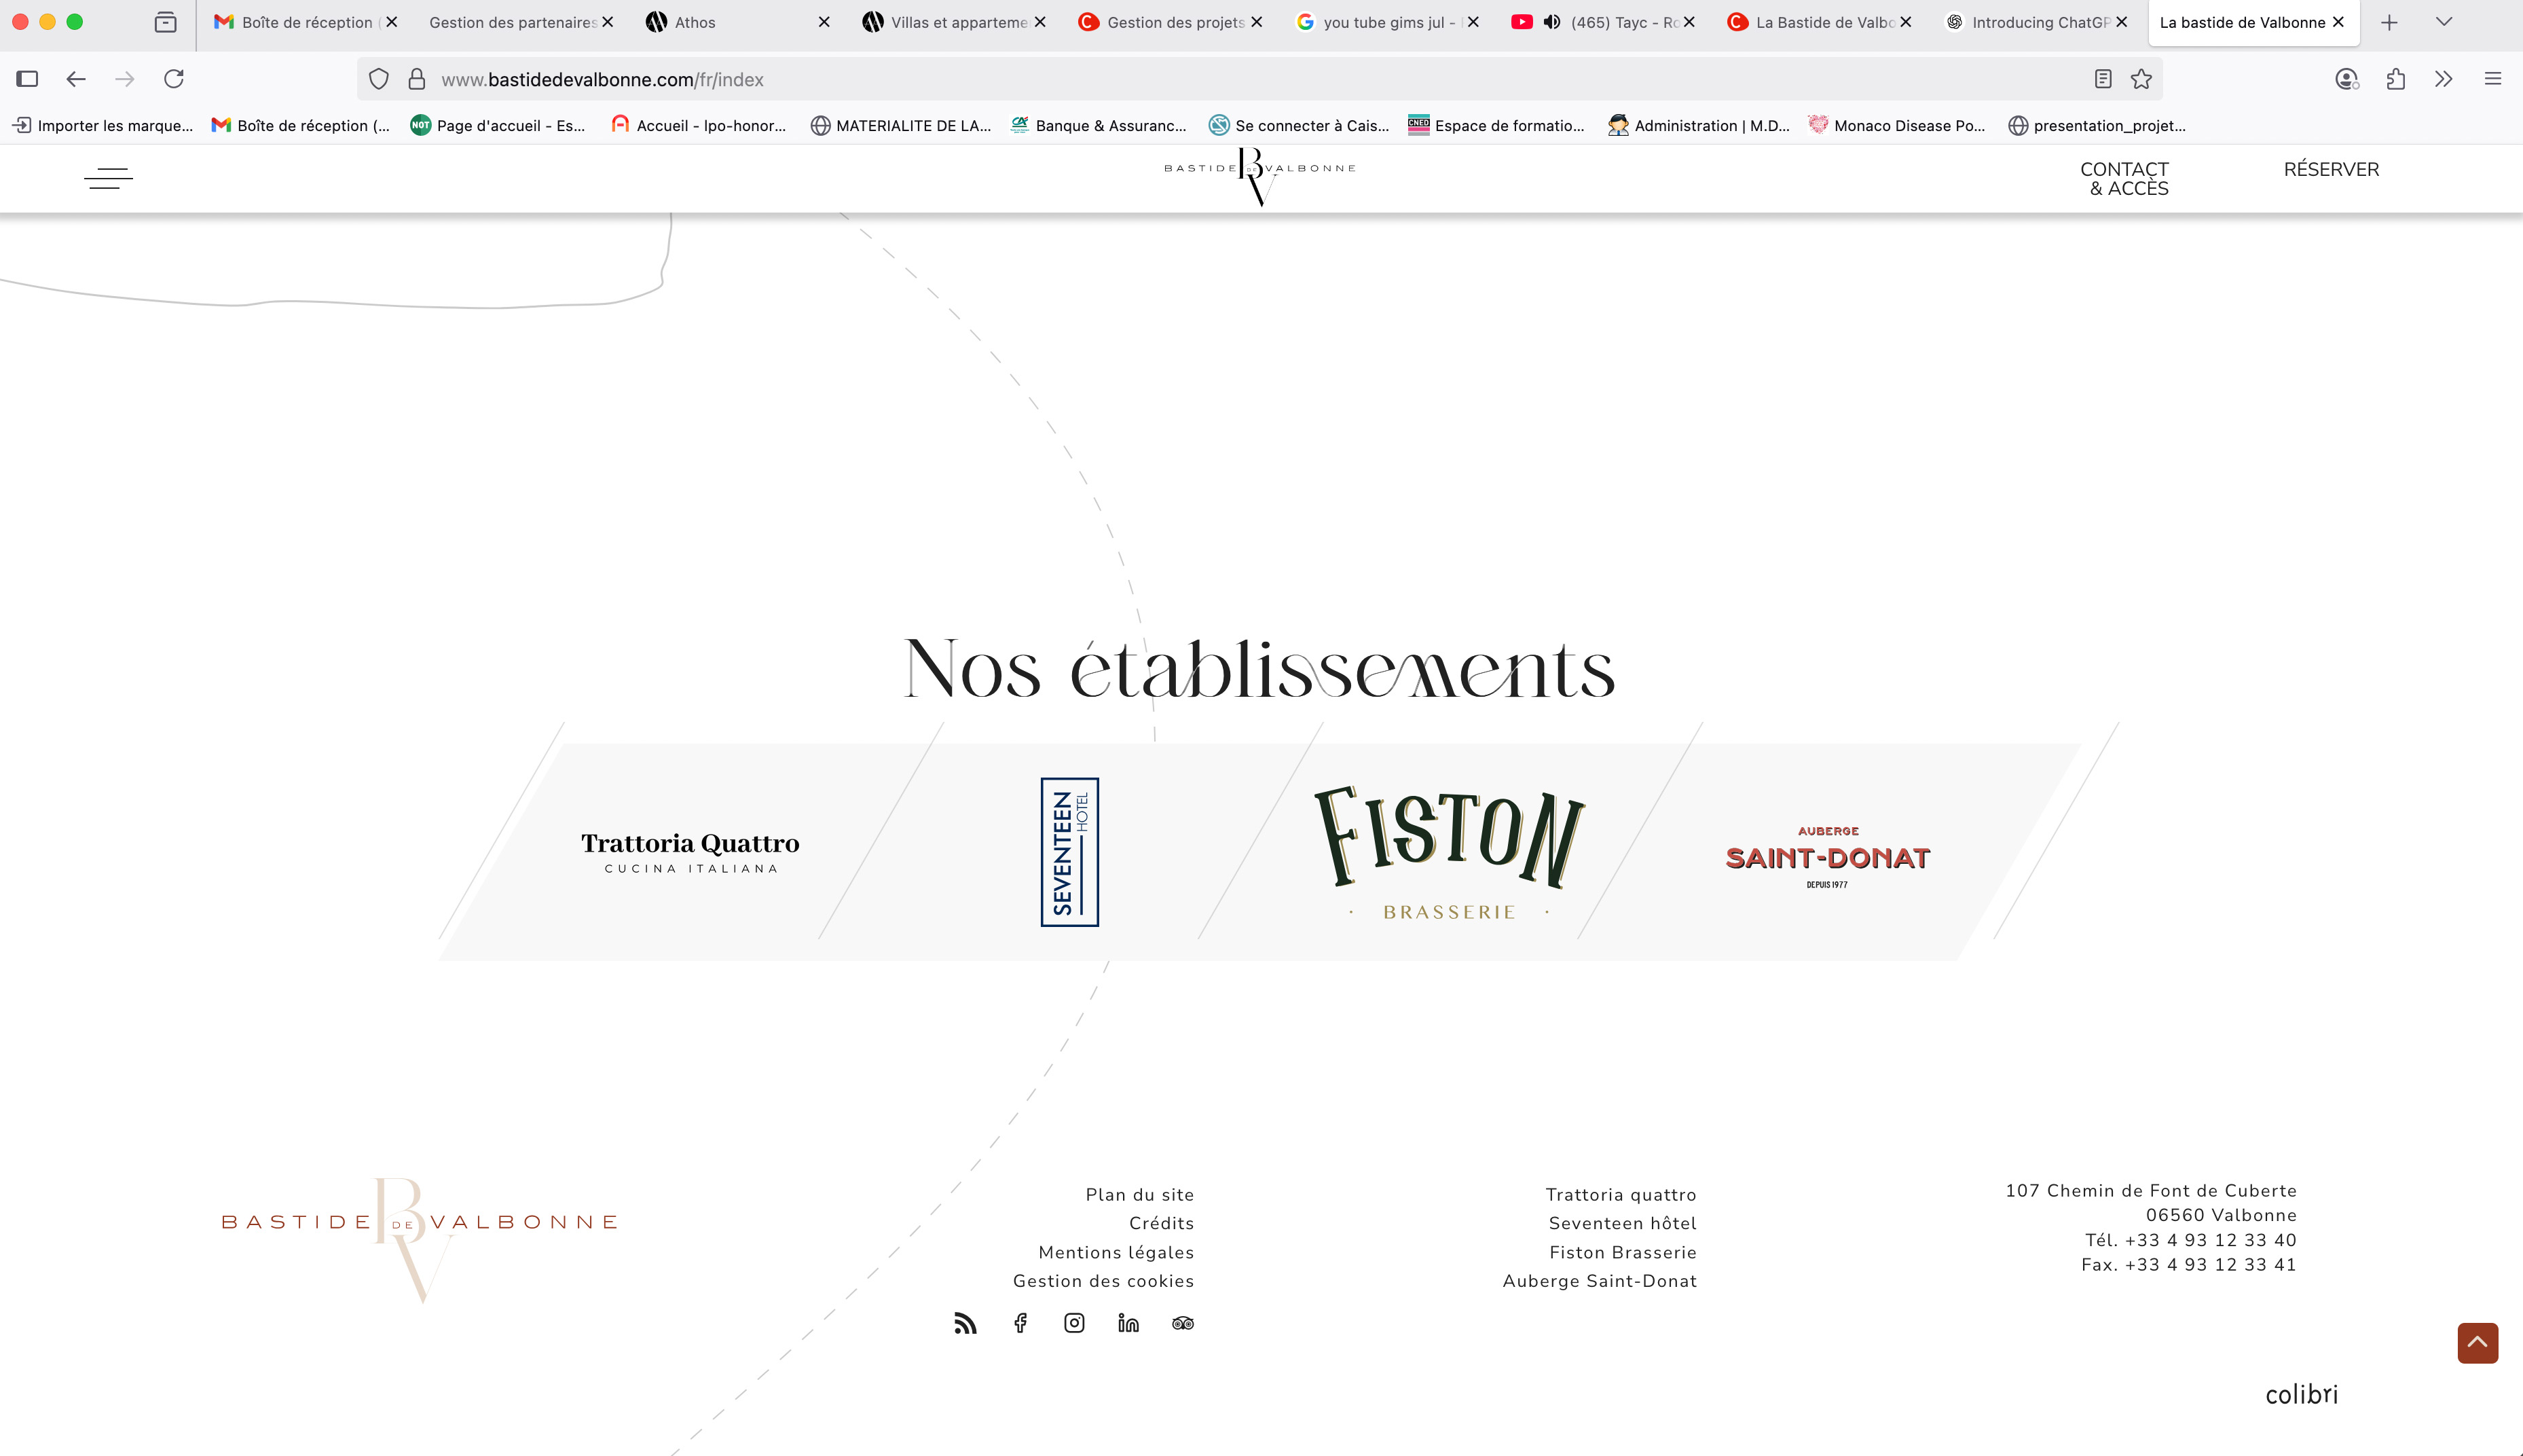Image resolution: width=2523 pixels, height=1456 pixels.
Task: Click the tracking protection shield icon
Action: click(x=379, y=79)
